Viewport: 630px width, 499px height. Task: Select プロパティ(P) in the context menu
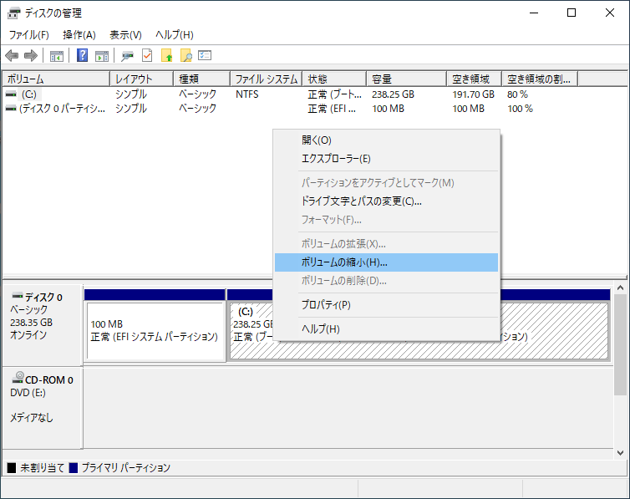326,305
